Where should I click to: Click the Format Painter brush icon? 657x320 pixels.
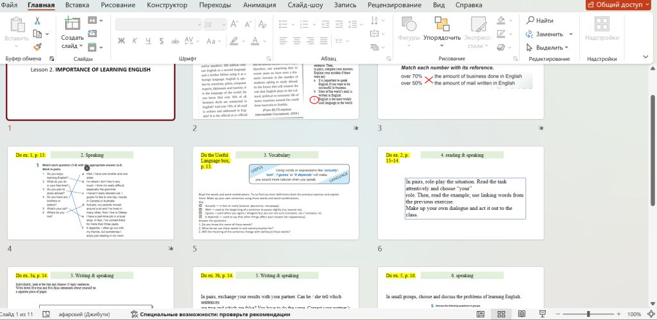pyautogui.click(x=37, y=47)
